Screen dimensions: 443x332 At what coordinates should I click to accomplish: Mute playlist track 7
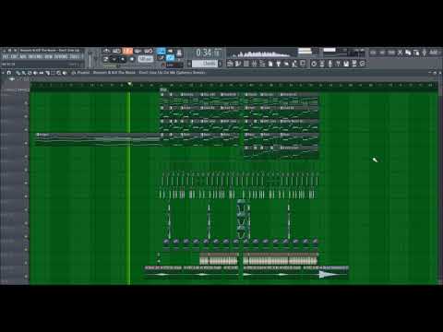tap(26, 183)
